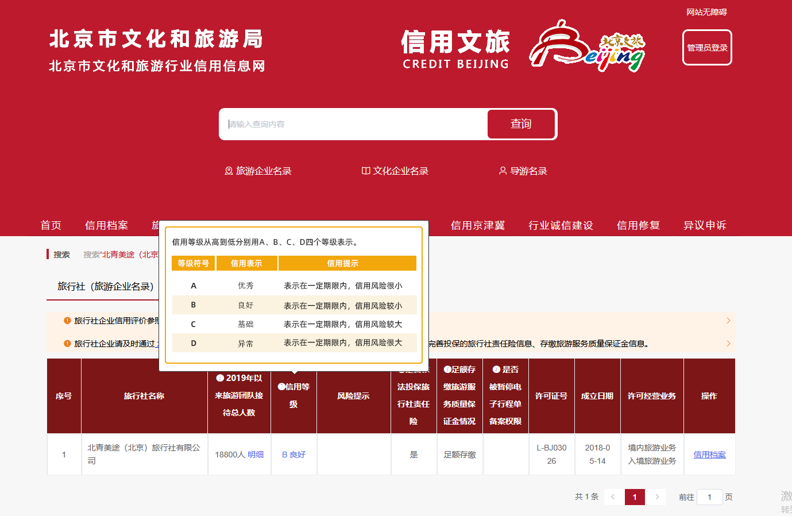792x516 pixels.
Task: Click the 足额存缴 table cell
Action: click(x=460, y=455)
